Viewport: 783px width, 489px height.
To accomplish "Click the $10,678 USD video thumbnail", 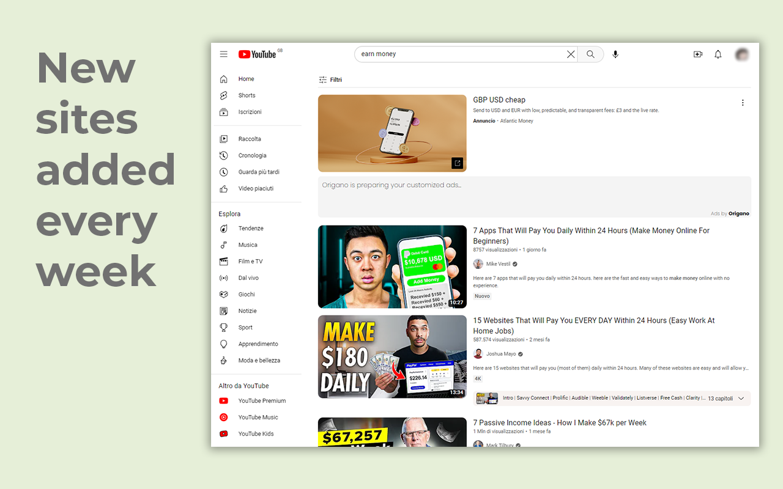I will click(x=392, y=267).
